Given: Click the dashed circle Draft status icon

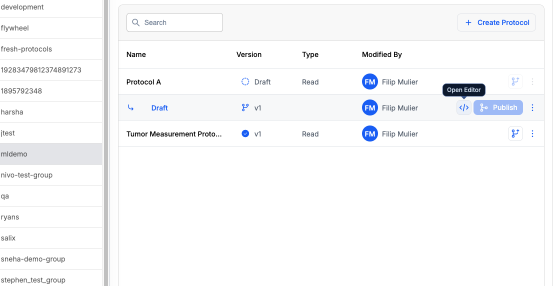Looking at the screenshot, I should pyautogui.click(x=245, y=82).
